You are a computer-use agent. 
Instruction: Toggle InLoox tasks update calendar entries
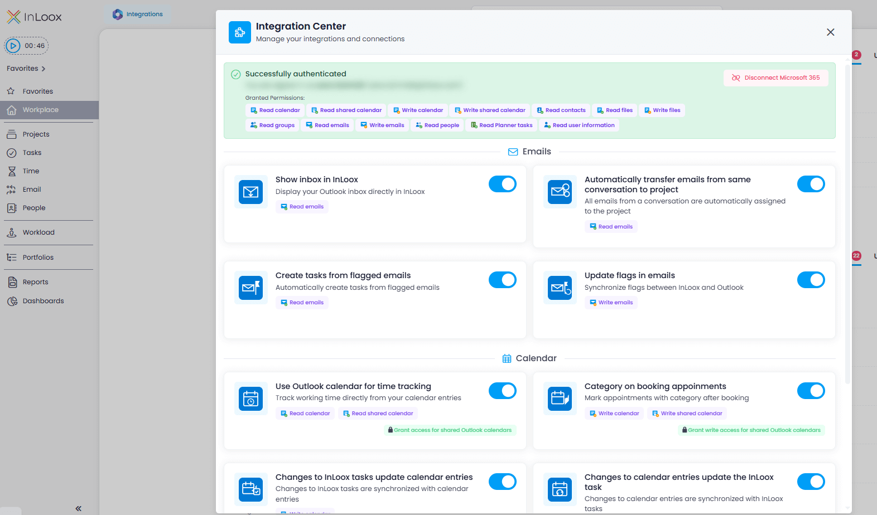tap(503, 482)
